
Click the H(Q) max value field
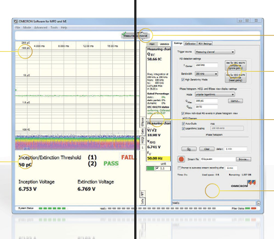227,128
